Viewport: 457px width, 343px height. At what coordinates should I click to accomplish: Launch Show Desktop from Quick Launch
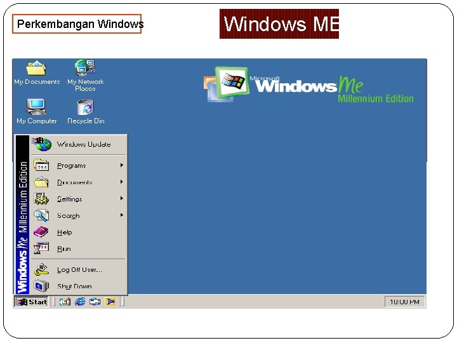65,302
